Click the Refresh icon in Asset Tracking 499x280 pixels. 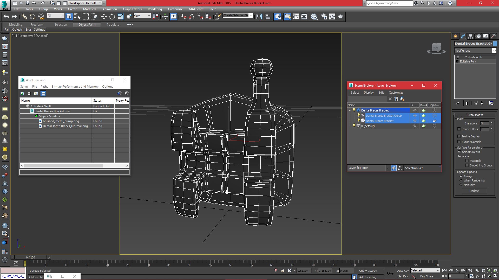click(x=22, y=93)
